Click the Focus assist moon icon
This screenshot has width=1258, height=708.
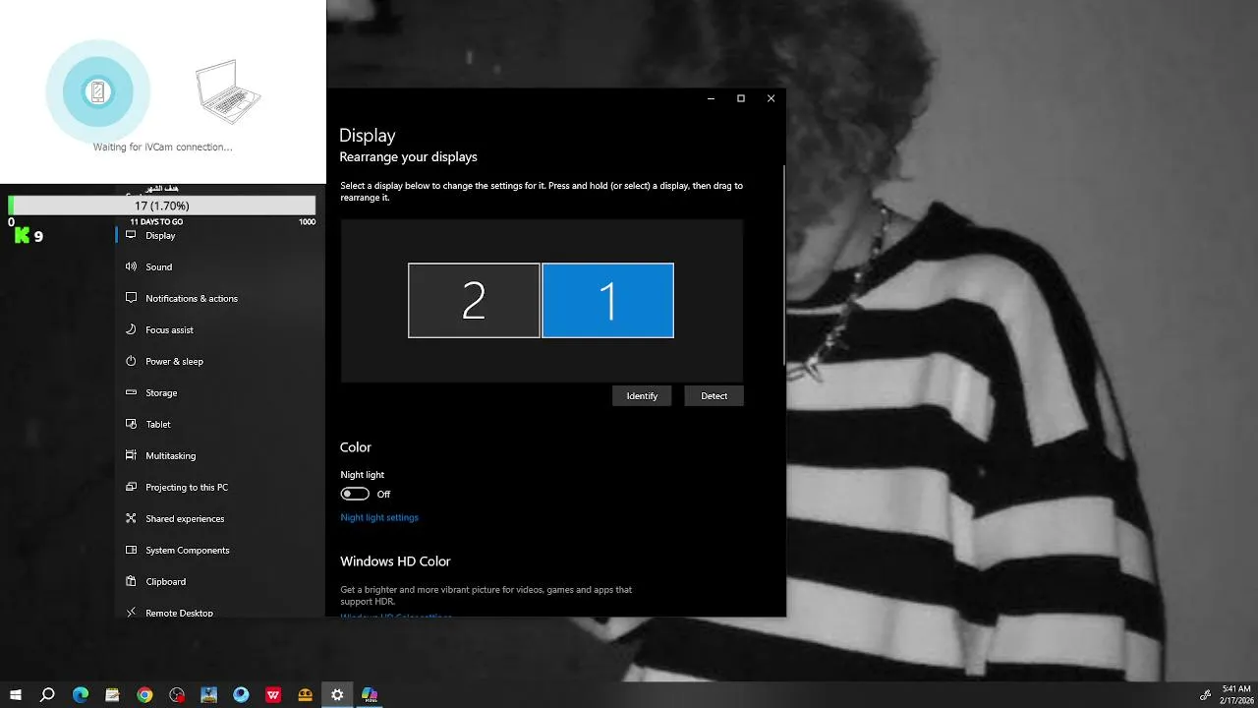pos(131,329)
